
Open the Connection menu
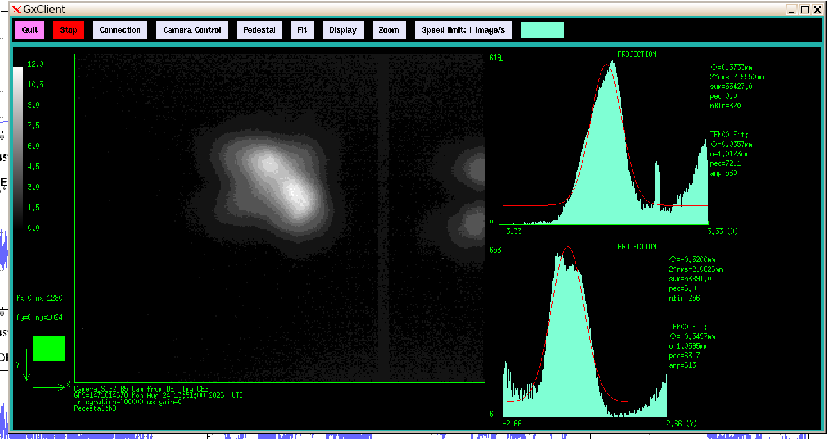(x=120, y=30)
